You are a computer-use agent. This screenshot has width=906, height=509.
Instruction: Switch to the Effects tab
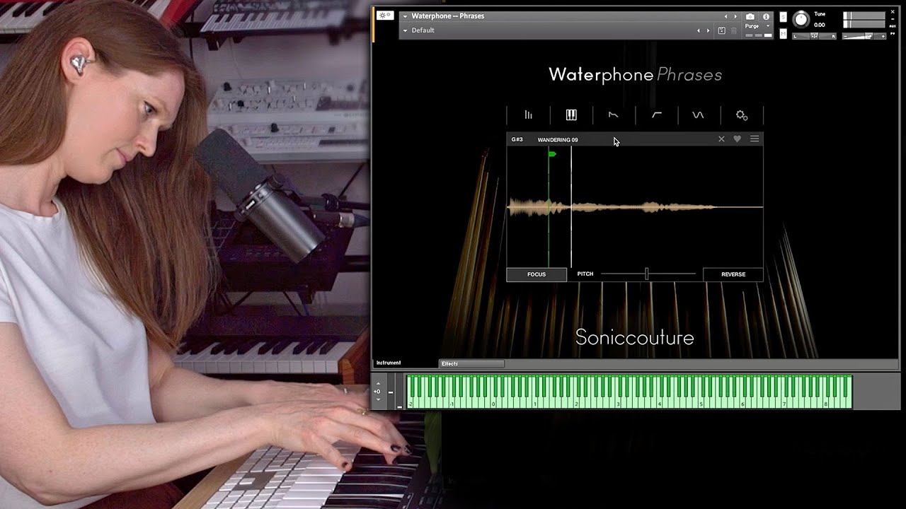471,363
